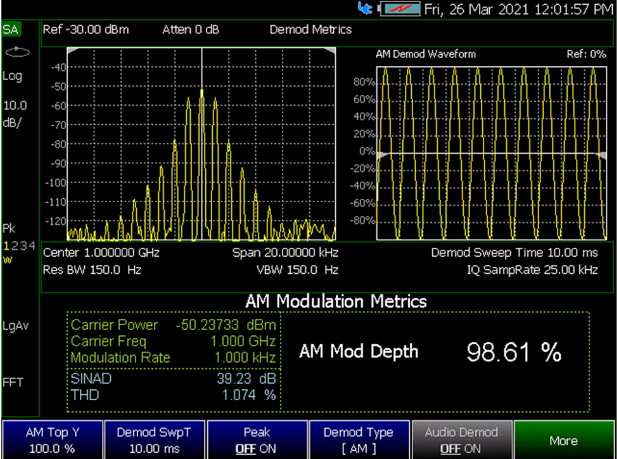Click the THD 1.074 % row
The width and height of the screenshot is (617, 459).
(174, 395)
